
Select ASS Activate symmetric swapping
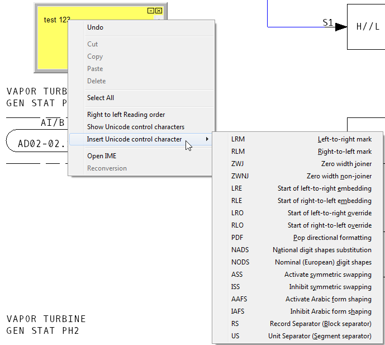click(x=298, y=274)
